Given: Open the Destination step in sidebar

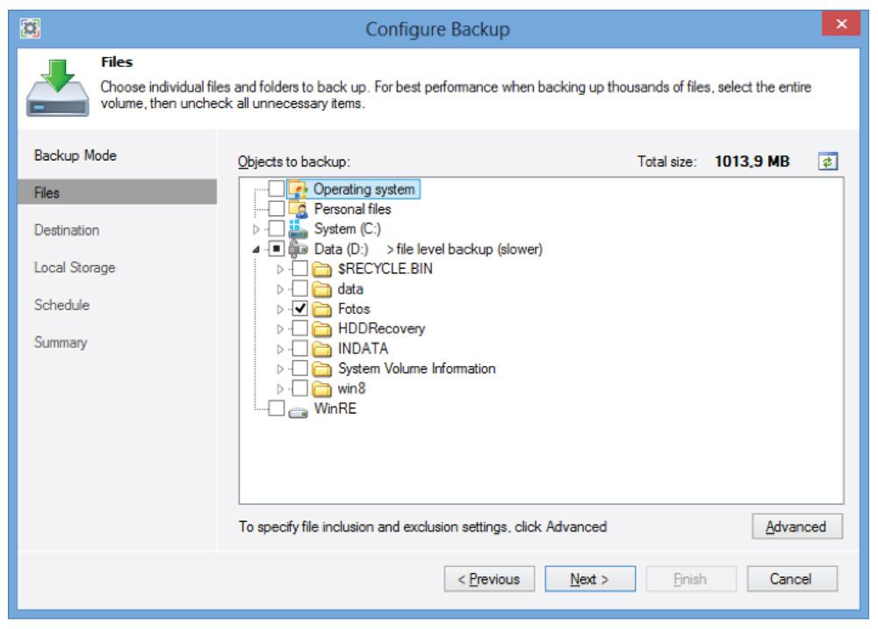Looking at the screenshot, I should pyautogui.click(x=67, y=230).
